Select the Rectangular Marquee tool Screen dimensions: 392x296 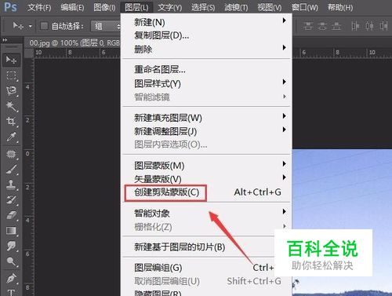(x=11, y=75)
